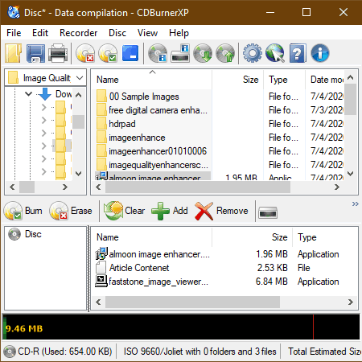Click the disc information icon with blue badge
The image size is (362, 362).
158,53
